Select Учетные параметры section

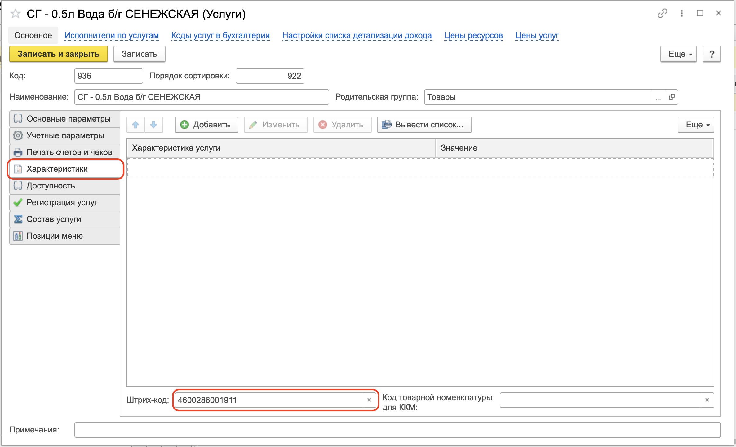pyautogui.click(x=65, y=135)
